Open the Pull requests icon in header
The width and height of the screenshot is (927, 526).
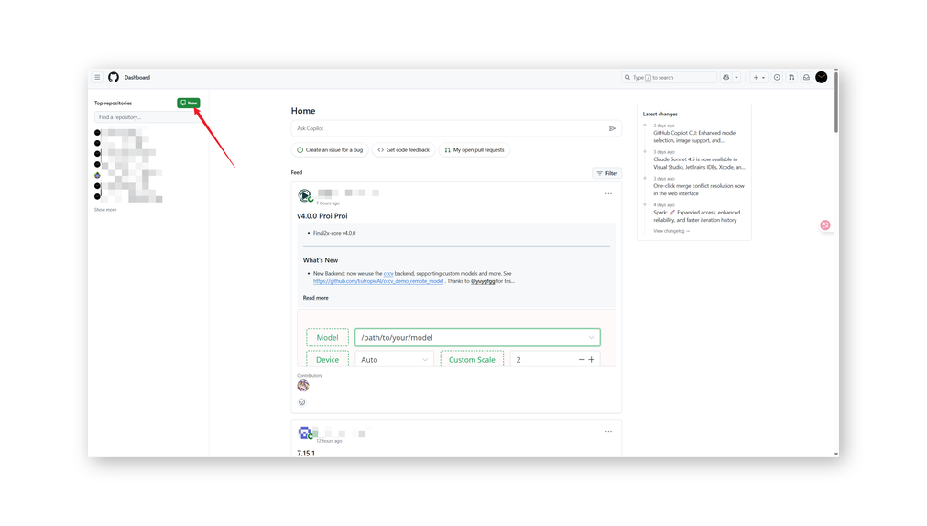click(791, 78)
